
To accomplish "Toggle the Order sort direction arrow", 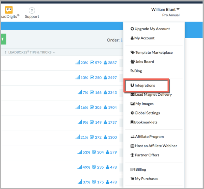I will coord(122,40).
